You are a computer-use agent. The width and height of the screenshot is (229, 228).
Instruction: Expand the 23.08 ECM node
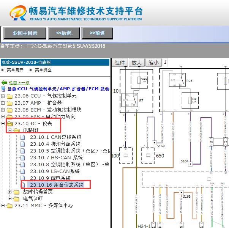[x=3, y=110]
